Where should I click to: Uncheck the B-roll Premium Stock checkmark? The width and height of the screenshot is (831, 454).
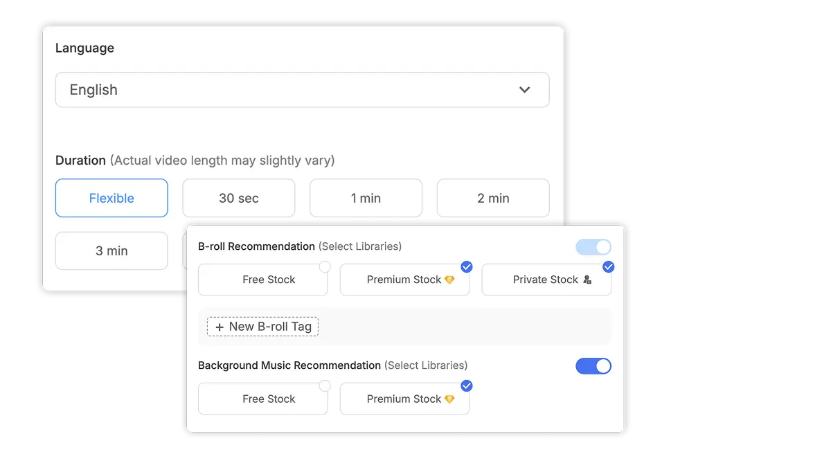click(x=467, y=267)
